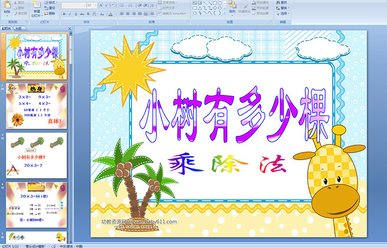This screenshot has height=248, width=387.
Task: Open Shape Effects (形状效果) option
Action: 262,13
